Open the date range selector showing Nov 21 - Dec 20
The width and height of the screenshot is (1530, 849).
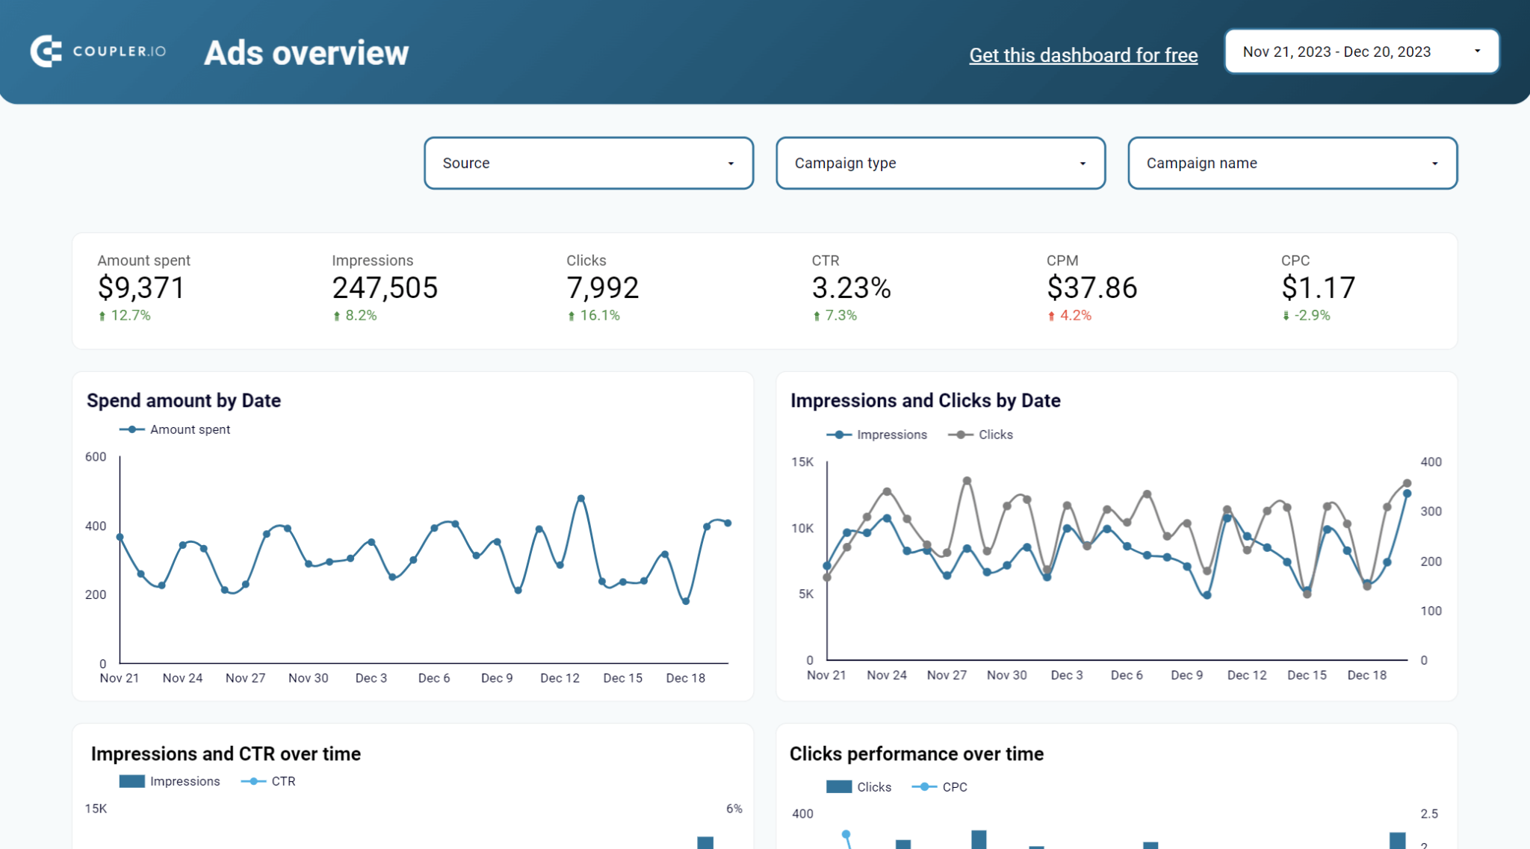pos(1361,51)
